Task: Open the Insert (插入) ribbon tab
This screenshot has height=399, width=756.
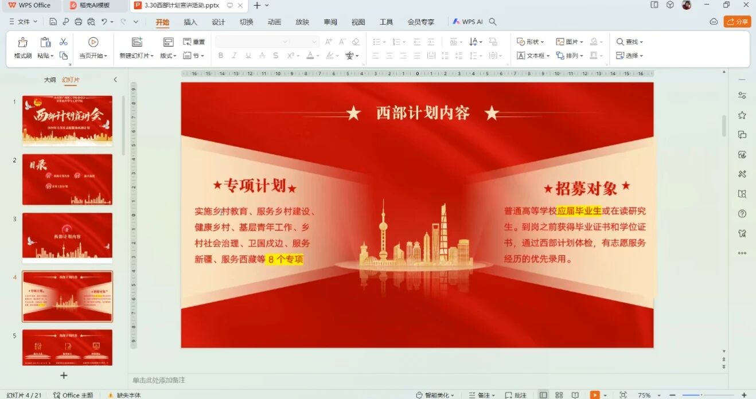Action: (x=190, y=22)
